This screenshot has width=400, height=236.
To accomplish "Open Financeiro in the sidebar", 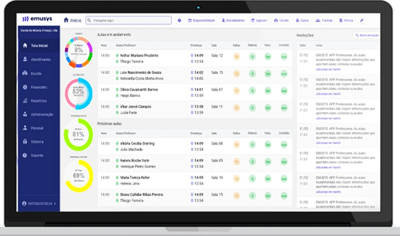I will click(x=39, y=87).
